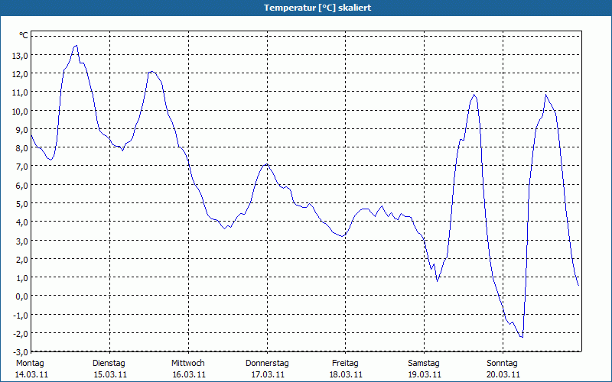Click the date 20.03.11
612x382 pixels.
coord(503,375)
